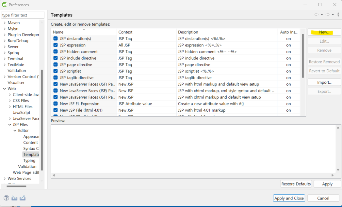Select the Validation item under Web
The width and height of the screenshot is (342, 207).
click(x=27, y=167)
